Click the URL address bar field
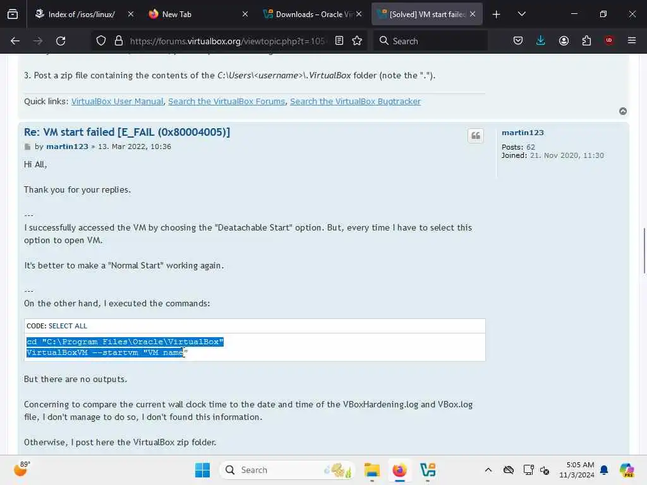The width and height of the screenshot is (647, 485). (227, 41)
